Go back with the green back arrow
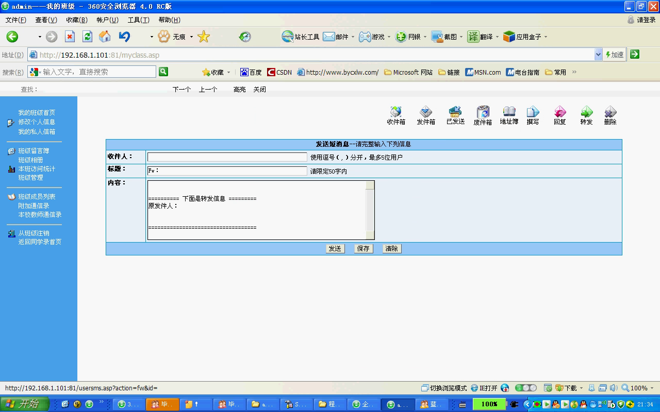Viewport: 660px width, 412px height. (x=12, y=37)
